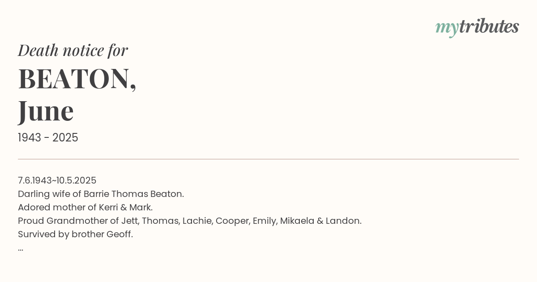Click the mytributes logo
Viewport: 537px width, 282px height.
pyautogui.click(x=477, y=27)
